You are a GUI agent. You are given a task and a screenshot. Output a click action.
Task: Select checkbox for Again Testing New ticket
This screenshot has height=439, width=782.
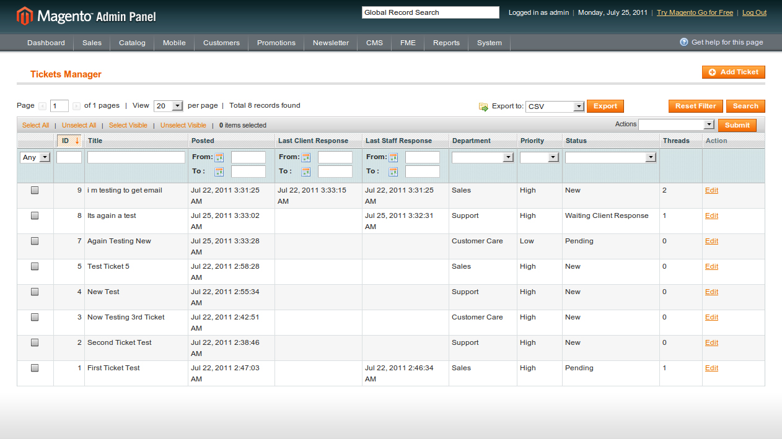(x=35, y=241)
